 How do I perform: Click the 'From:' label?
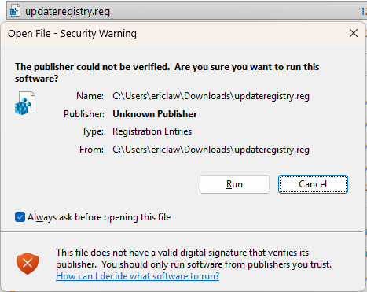click(91, 150)
